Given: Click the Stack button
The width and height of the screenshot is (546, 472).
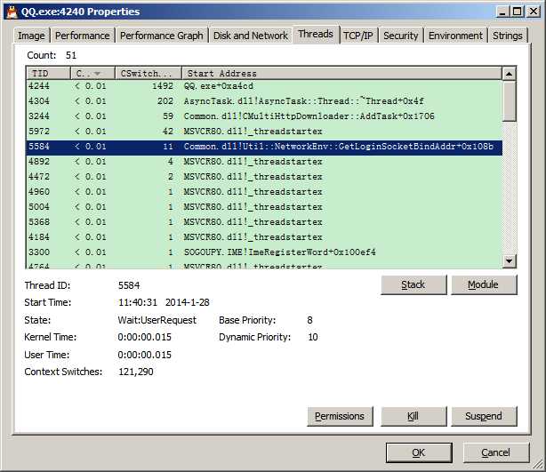Looking at the screenshot, I should tap(414, 284).
